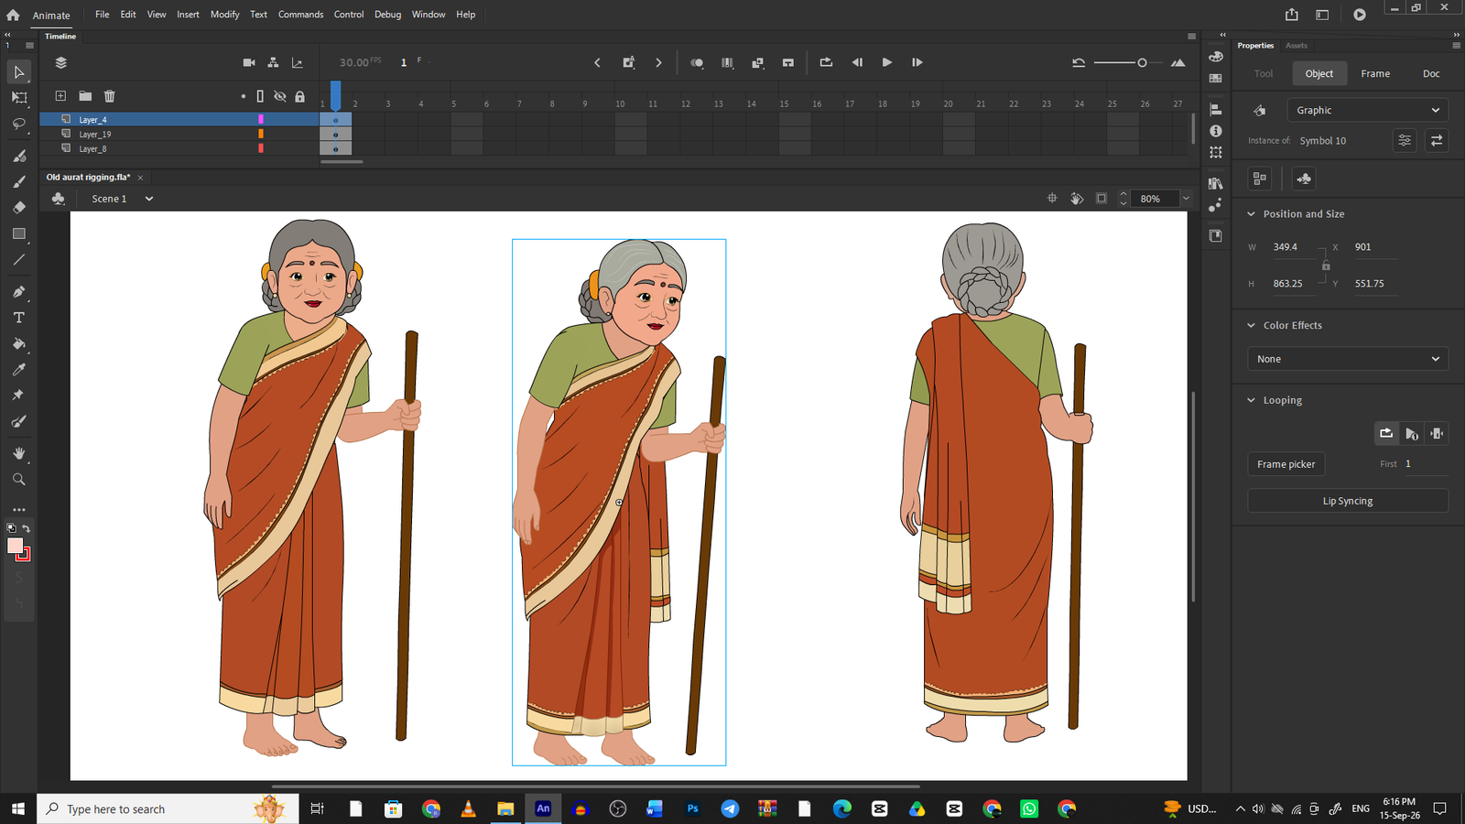Click the swap symbol icon
Image resolution: width=1465 pixels, height=824 pixels.
1437,141
